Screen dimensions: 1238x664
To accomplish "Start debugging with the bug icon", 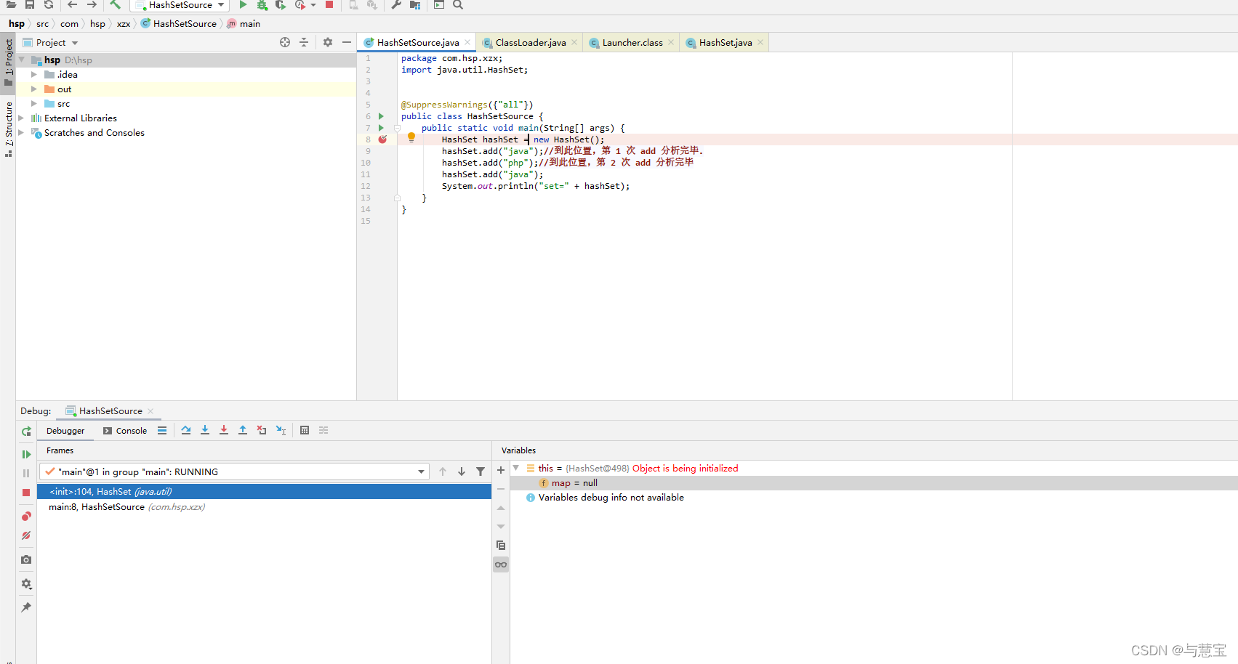I will pos(262,5).
